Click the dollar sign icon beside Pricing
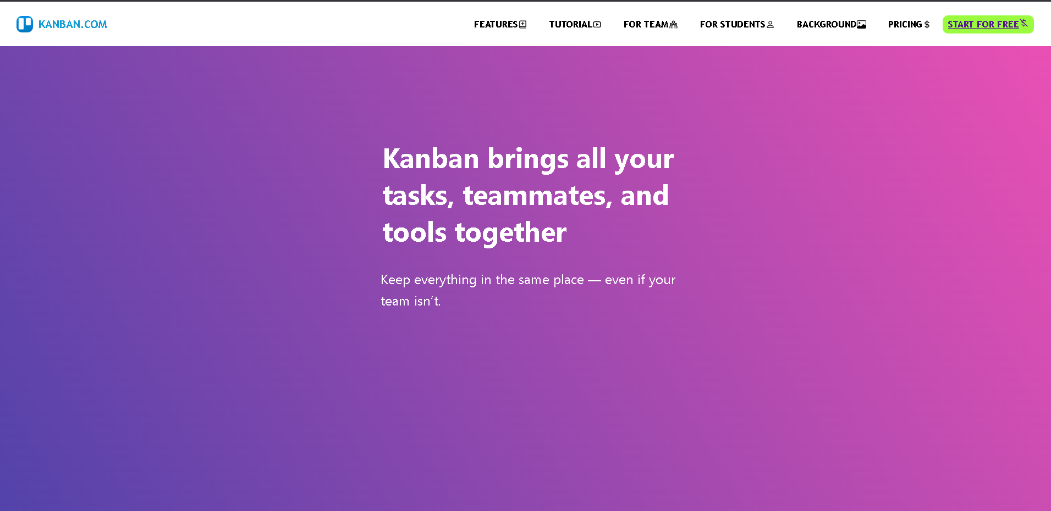This screenshot has height=511, width=1051. (x=927, y=24)
